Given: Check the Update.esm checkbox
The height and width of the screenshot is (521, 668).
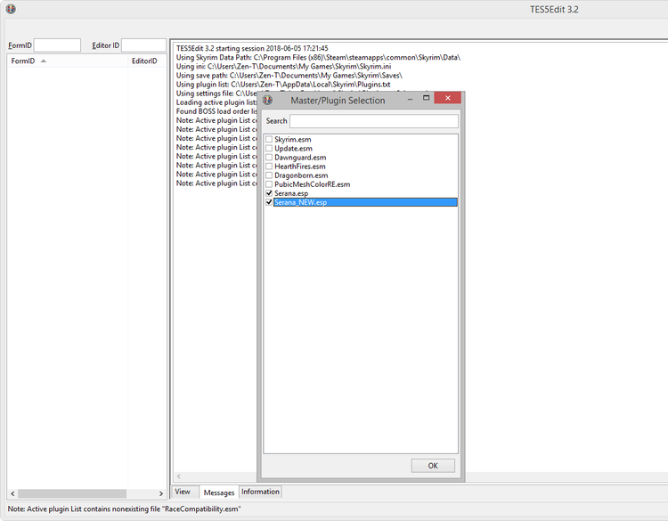Looking at the screenshot, I should click(269, 148).
